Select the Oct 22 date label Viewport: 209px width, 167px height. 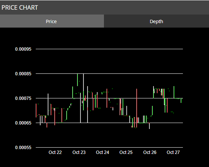click(55, 152)
